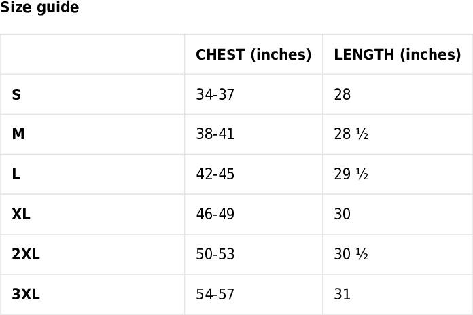
Task: Click the S size row label
Action: (16, 94)
